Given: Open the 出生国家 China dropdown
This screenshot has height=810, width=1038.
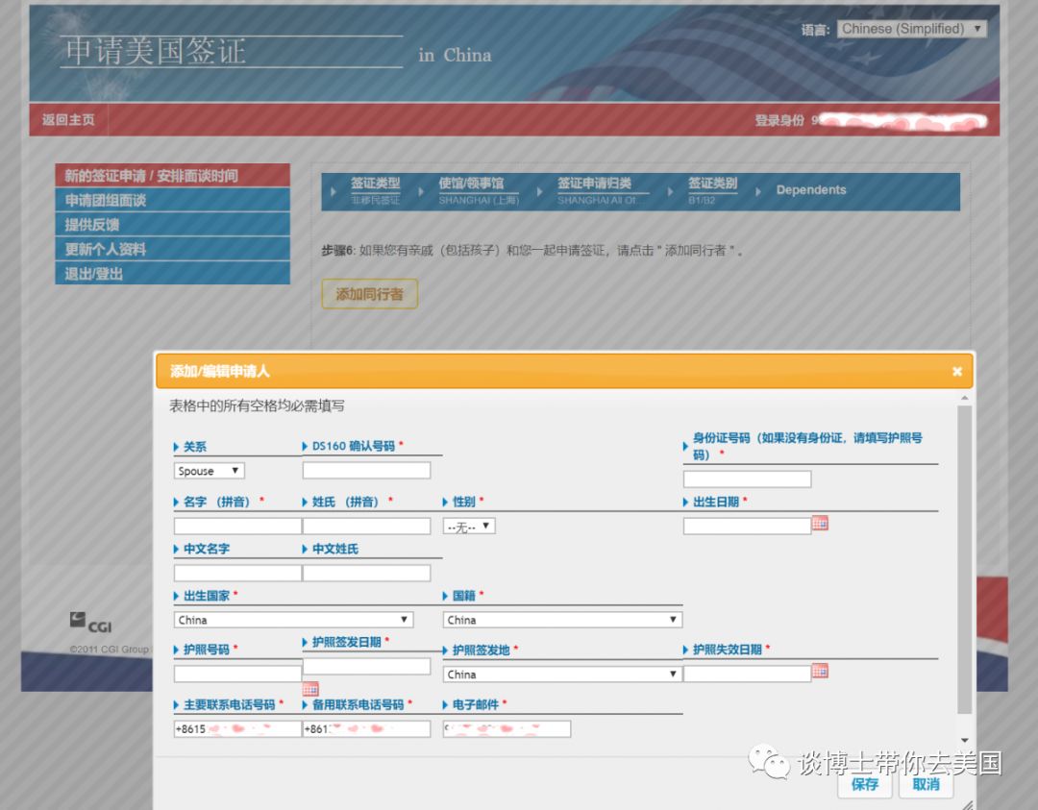Looking at the screenshot, I should pos(293,620).
